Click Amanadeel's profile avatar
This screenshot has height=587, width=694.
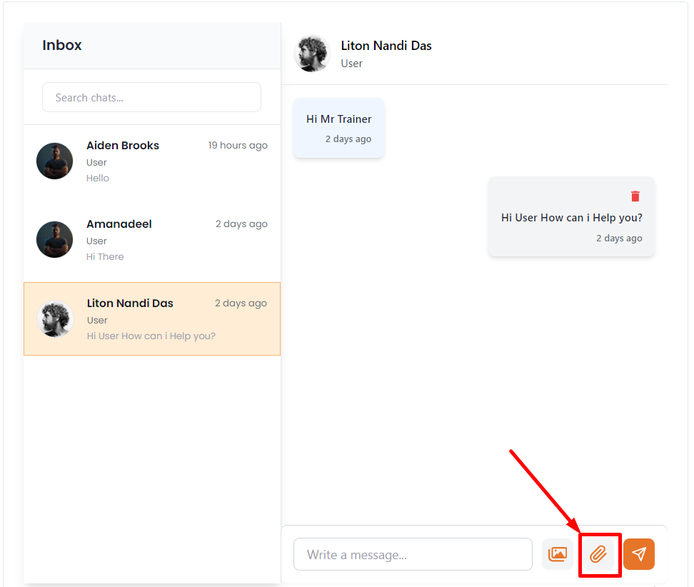55,239
